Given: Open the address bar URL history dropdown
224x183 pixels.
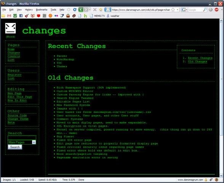Looking at the screenshot, I should point(177,10).
